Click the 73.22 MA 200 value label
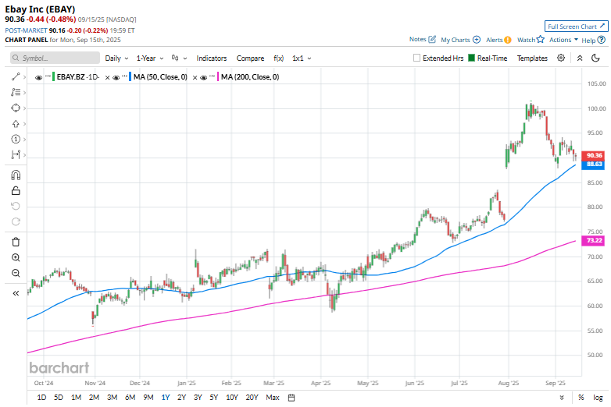The height and width of the screenshot is (407, 611). click(x=593, y=240)
